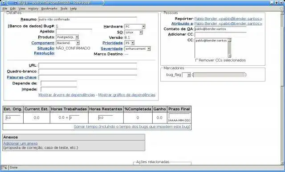Click the Adicionar CC input field
Viewport: 285px width, 172px height.
point(220,35)
